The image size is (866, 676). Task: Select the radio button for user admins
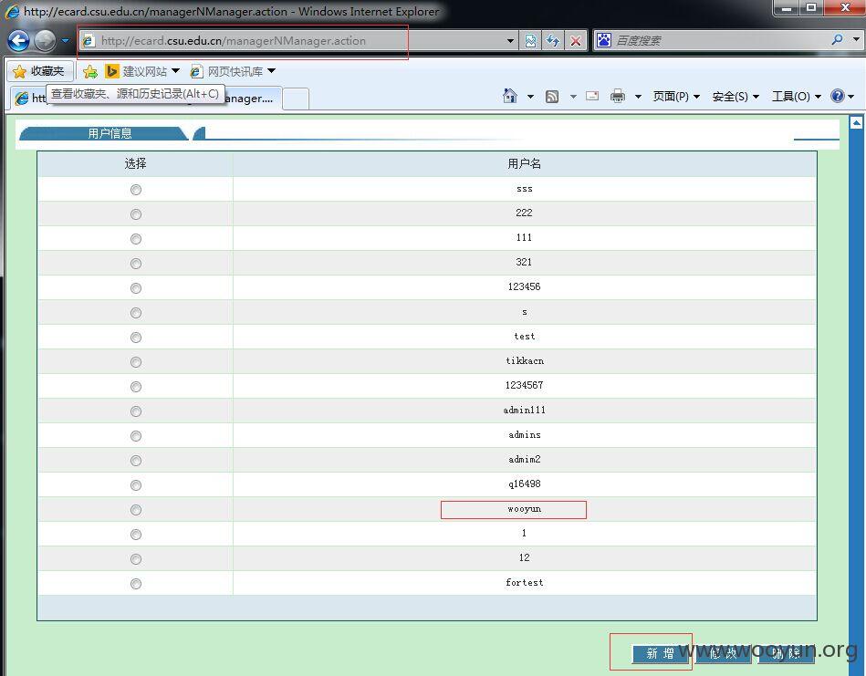tap(136, 436)
